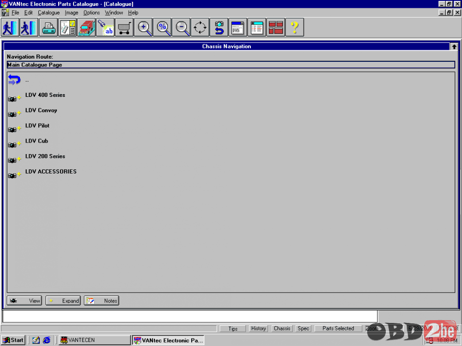This screenshot has height=346, width=462.
Task: Open the Catalogue menu
Action: 49,12
